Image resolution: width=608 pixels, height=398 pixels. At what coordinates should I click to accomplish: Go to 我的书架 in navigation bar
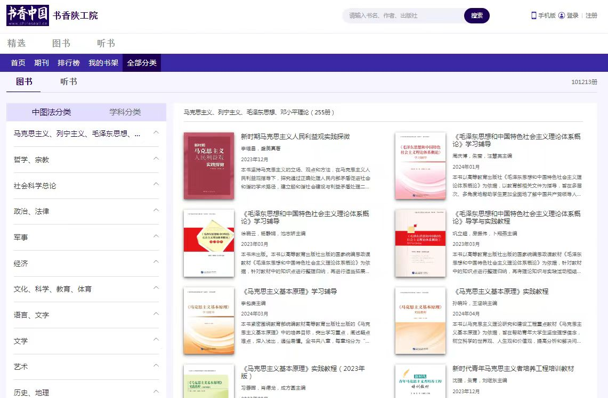(103, 63)
